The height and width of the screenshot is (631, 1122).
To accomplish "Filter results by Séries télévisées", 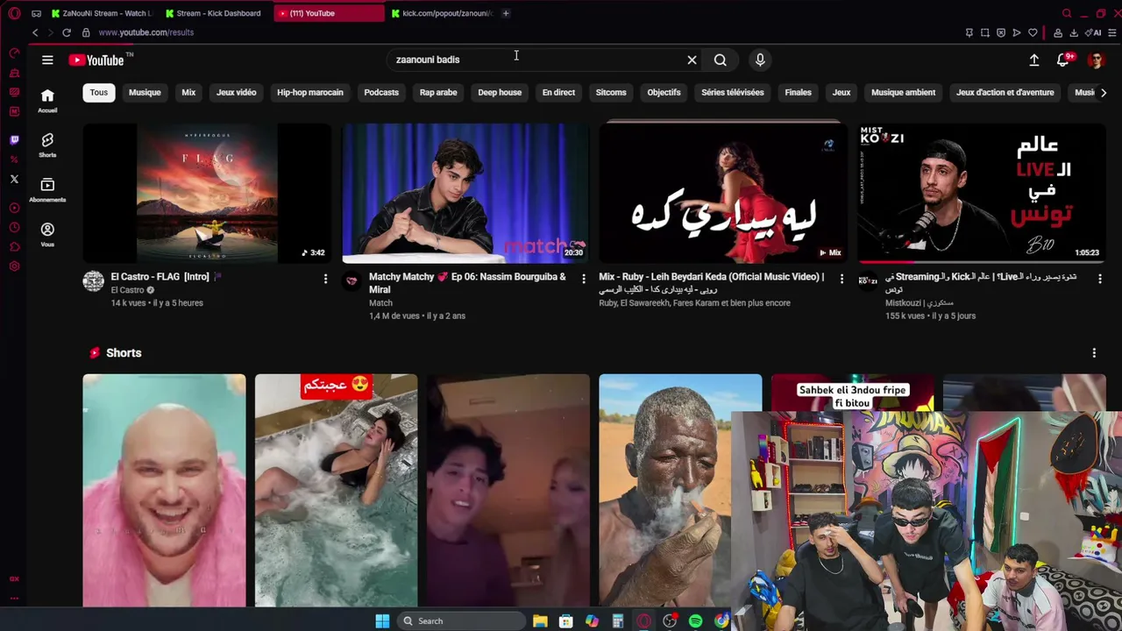I will tap(733, 92).
